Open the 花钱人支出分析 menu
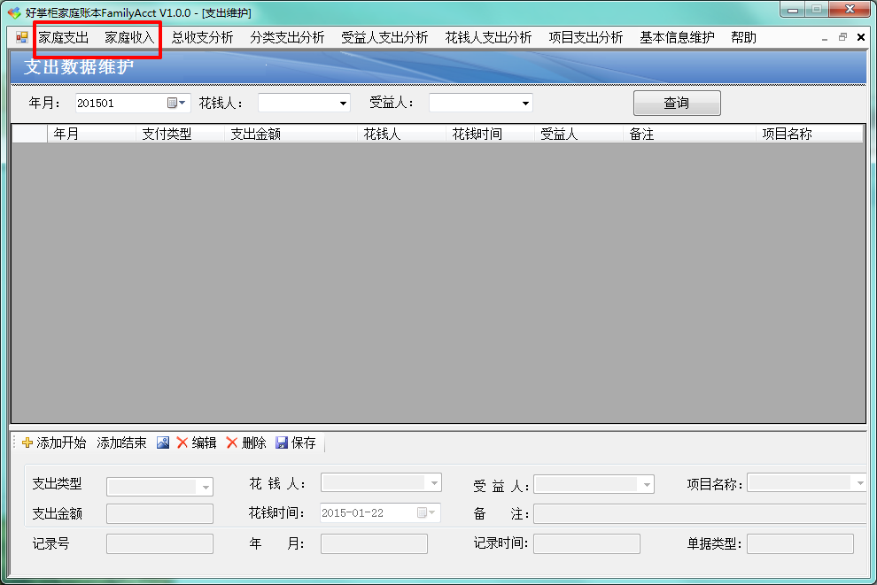Image resolution: width=877 pixels, height=585 pixels. pyautogui.click(x=488, y=37)
